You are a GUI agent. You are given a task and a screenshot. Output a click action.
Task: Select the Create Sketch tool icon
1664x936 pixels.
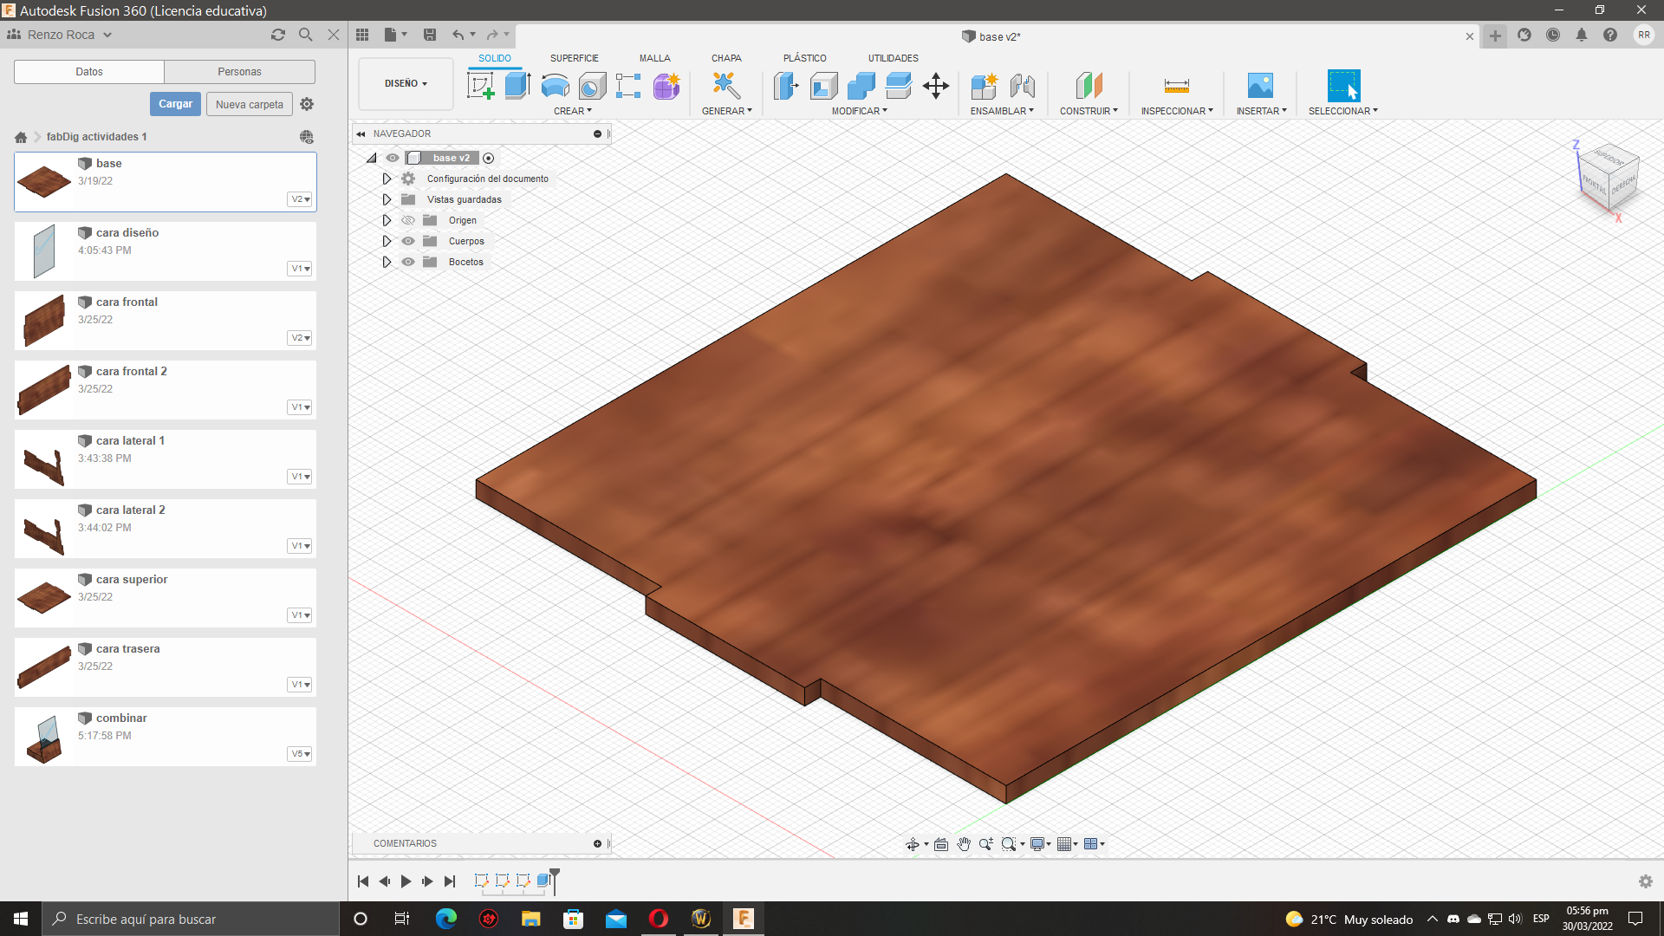tap(480, 86)
